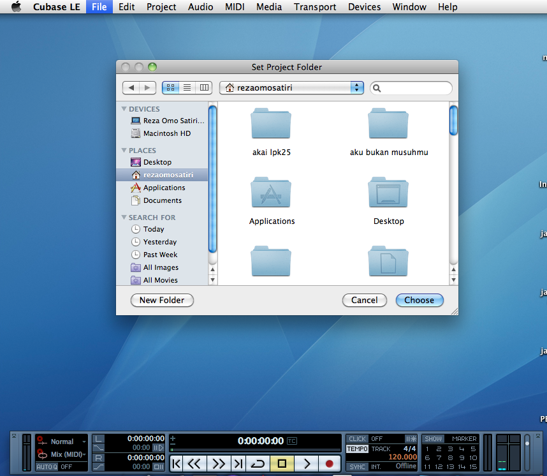Screen dimensions: 547x476
Task: Switch to icon view
Action: [x=171, y=87]
